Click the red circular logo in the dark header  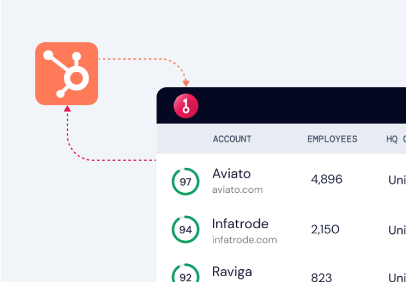tap(186, 105)
